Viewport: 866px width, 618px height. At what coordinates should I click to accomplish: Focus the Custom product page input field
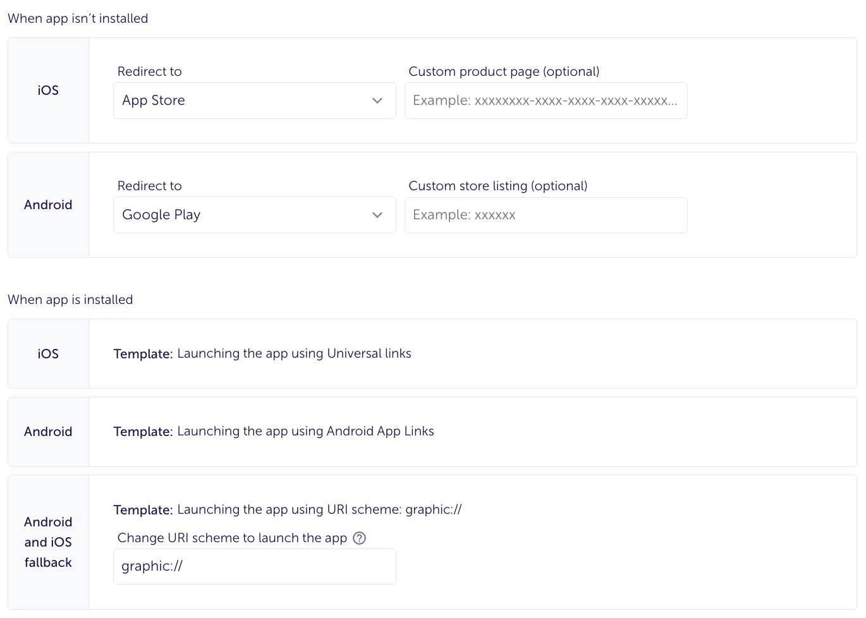(546, 100)
